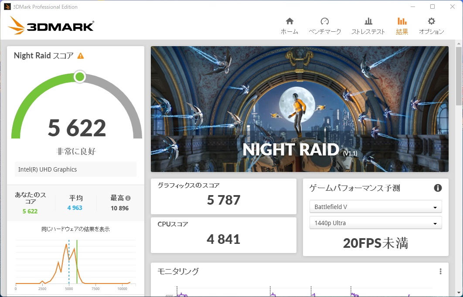Screen dimensions: 463x297
Task: Click the 3DMark app icon in the title bar
Action: point(7,7)
